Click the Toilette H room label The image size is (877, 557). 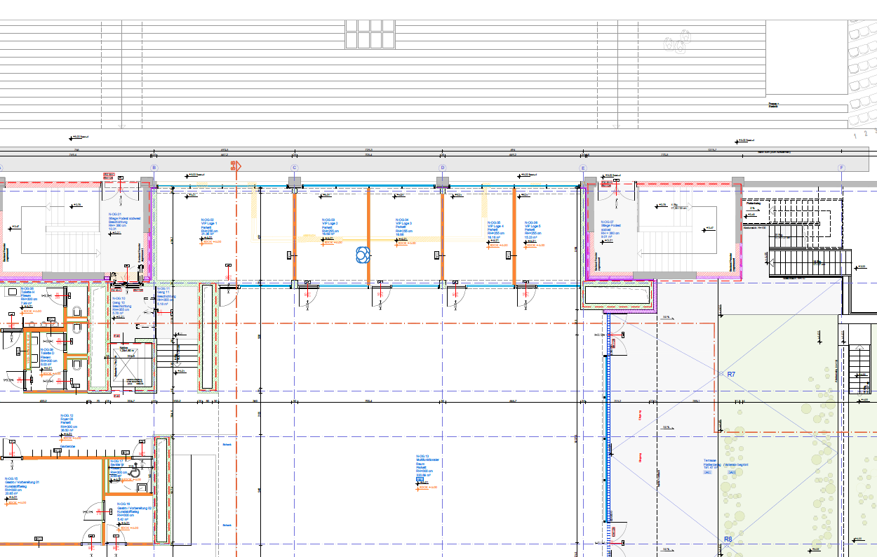pyautogui.click(x=29, y=293)
